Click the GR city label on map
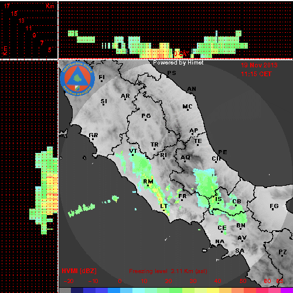The image size is (293, 293). point(93,135)
